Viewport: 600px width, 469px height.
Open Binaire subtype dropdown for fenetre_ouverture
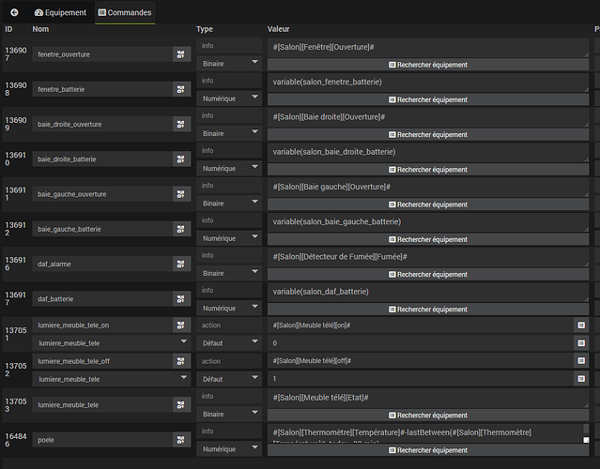(x=229, y=64)
